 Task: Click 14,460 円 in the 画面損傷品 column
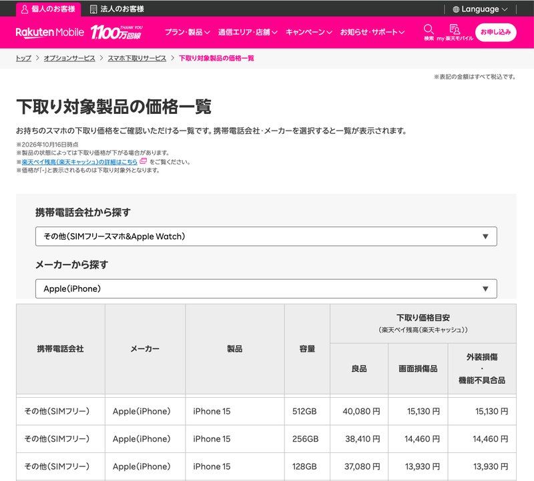tap(422, 439)
